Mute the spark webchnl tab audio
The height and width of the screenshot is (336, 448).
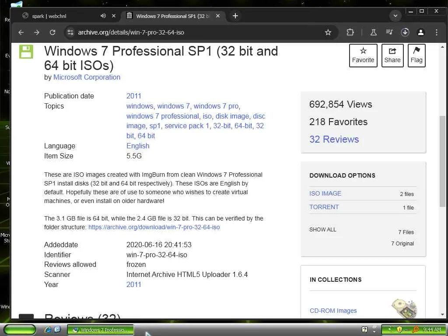tap(103, 16)
